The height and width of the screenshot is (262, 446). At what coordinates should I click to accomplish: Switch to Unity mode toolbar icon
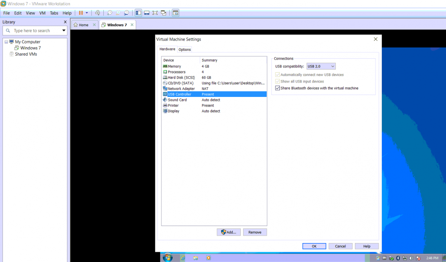pos(164,13)
